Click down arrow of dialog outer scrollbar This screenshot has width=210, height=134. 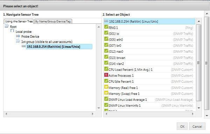206,116
